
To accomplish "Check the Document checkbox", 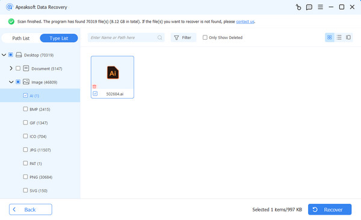I will [x=18, y=69].
